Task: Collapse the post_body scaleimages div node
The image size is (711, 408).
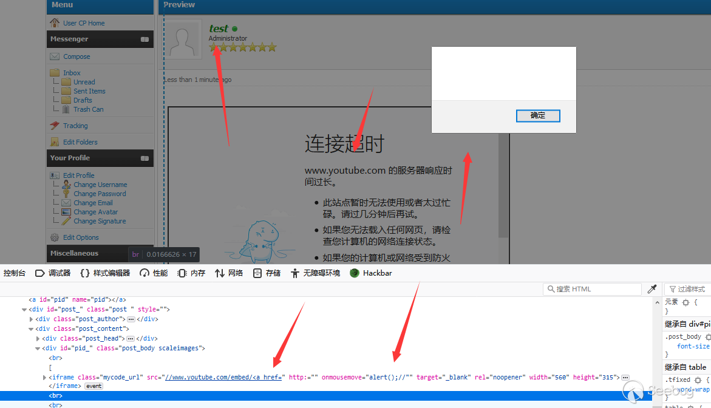Action: [38, 348]
